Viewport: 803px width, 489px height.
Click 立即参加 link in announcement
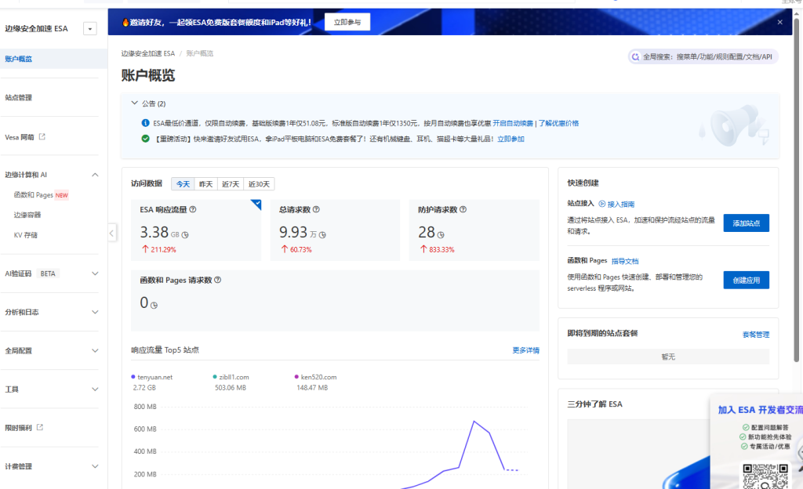coord(511,139)
